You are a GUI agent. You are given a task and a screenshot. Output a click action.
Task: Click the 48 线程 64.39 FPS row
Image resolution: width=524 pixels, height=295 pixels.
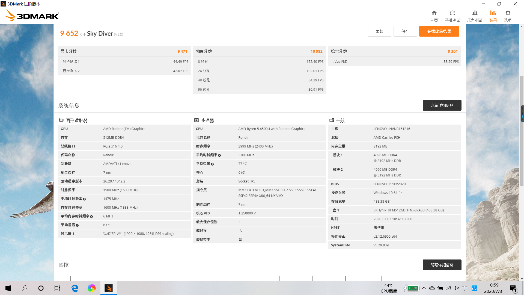pyautogui.click(x=260, y=80)
